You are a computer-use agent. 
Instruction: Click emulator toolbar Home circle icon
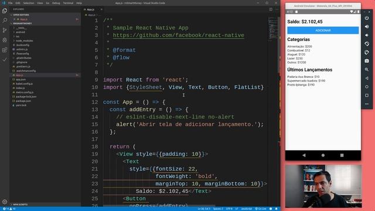pyautogui.click(x=367, y=87)
